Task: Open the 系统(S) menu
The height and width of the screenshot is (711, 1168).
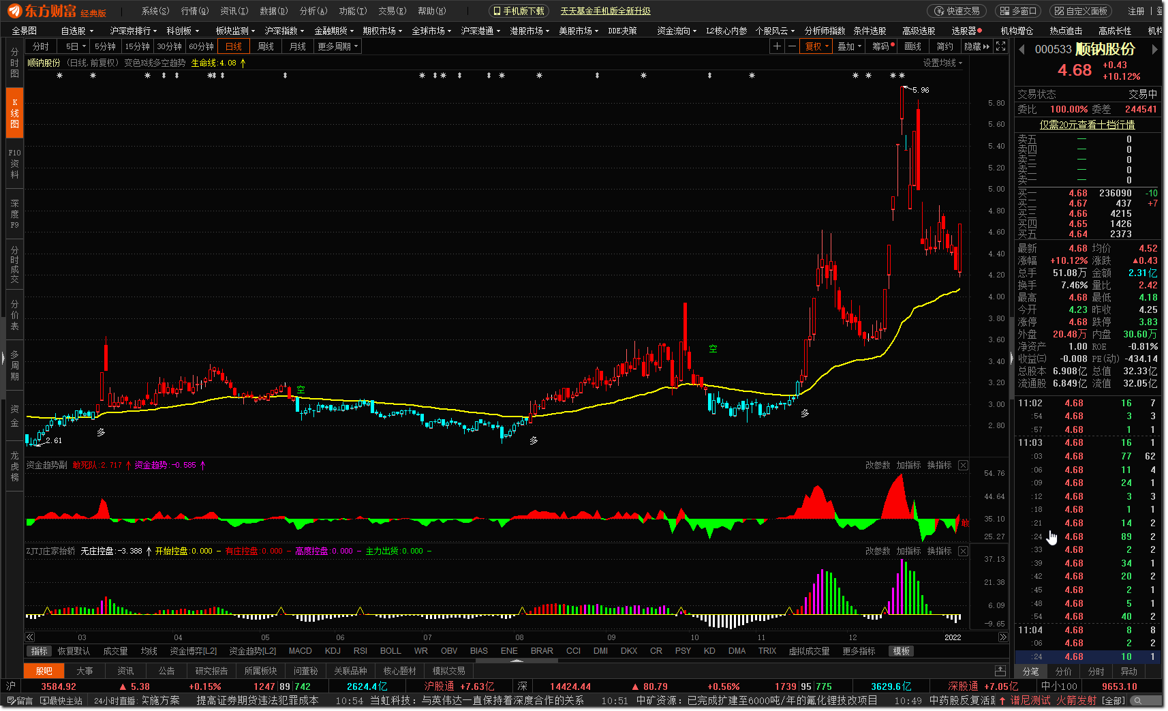Action: click(155, 11)
